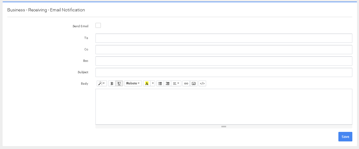
Task: Enable the Send Email checkbox
Action: pyautogui.click(x=98, y=25)
